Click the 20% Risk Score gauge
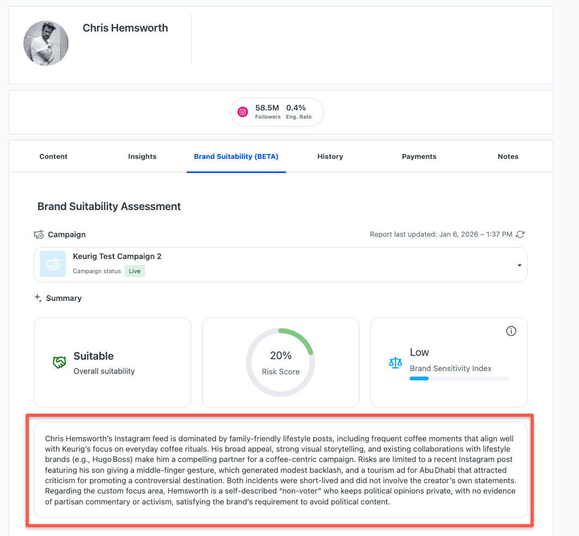The height and width of the screenshot is (536, 579). (x=281, y=362)
